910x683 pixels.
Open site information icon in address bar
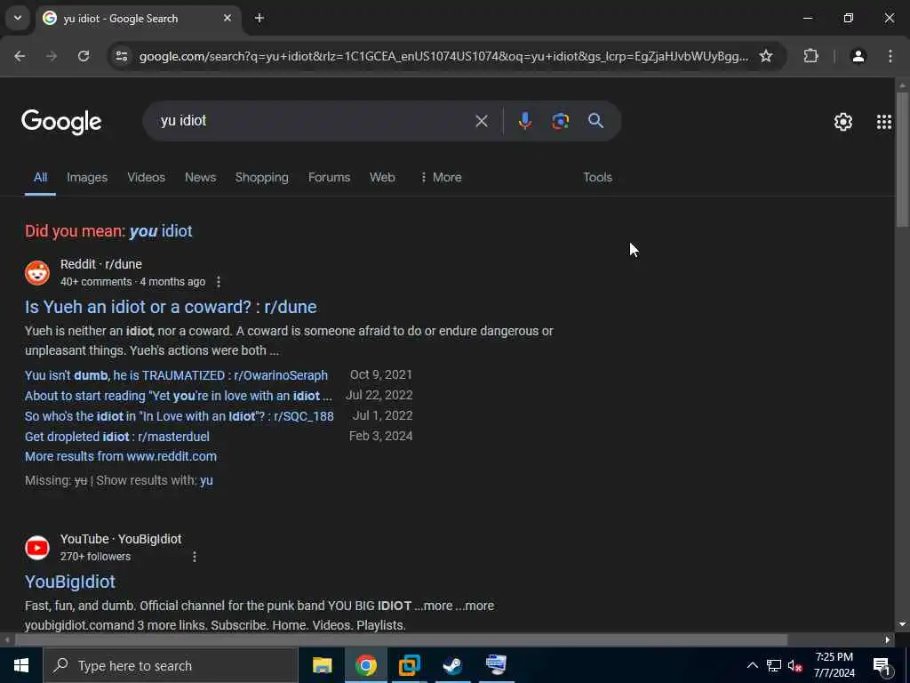[x=121, y=56]
